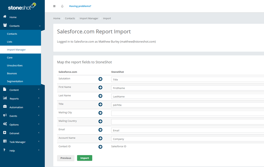Click the Options gears icon

pos(5,124)
